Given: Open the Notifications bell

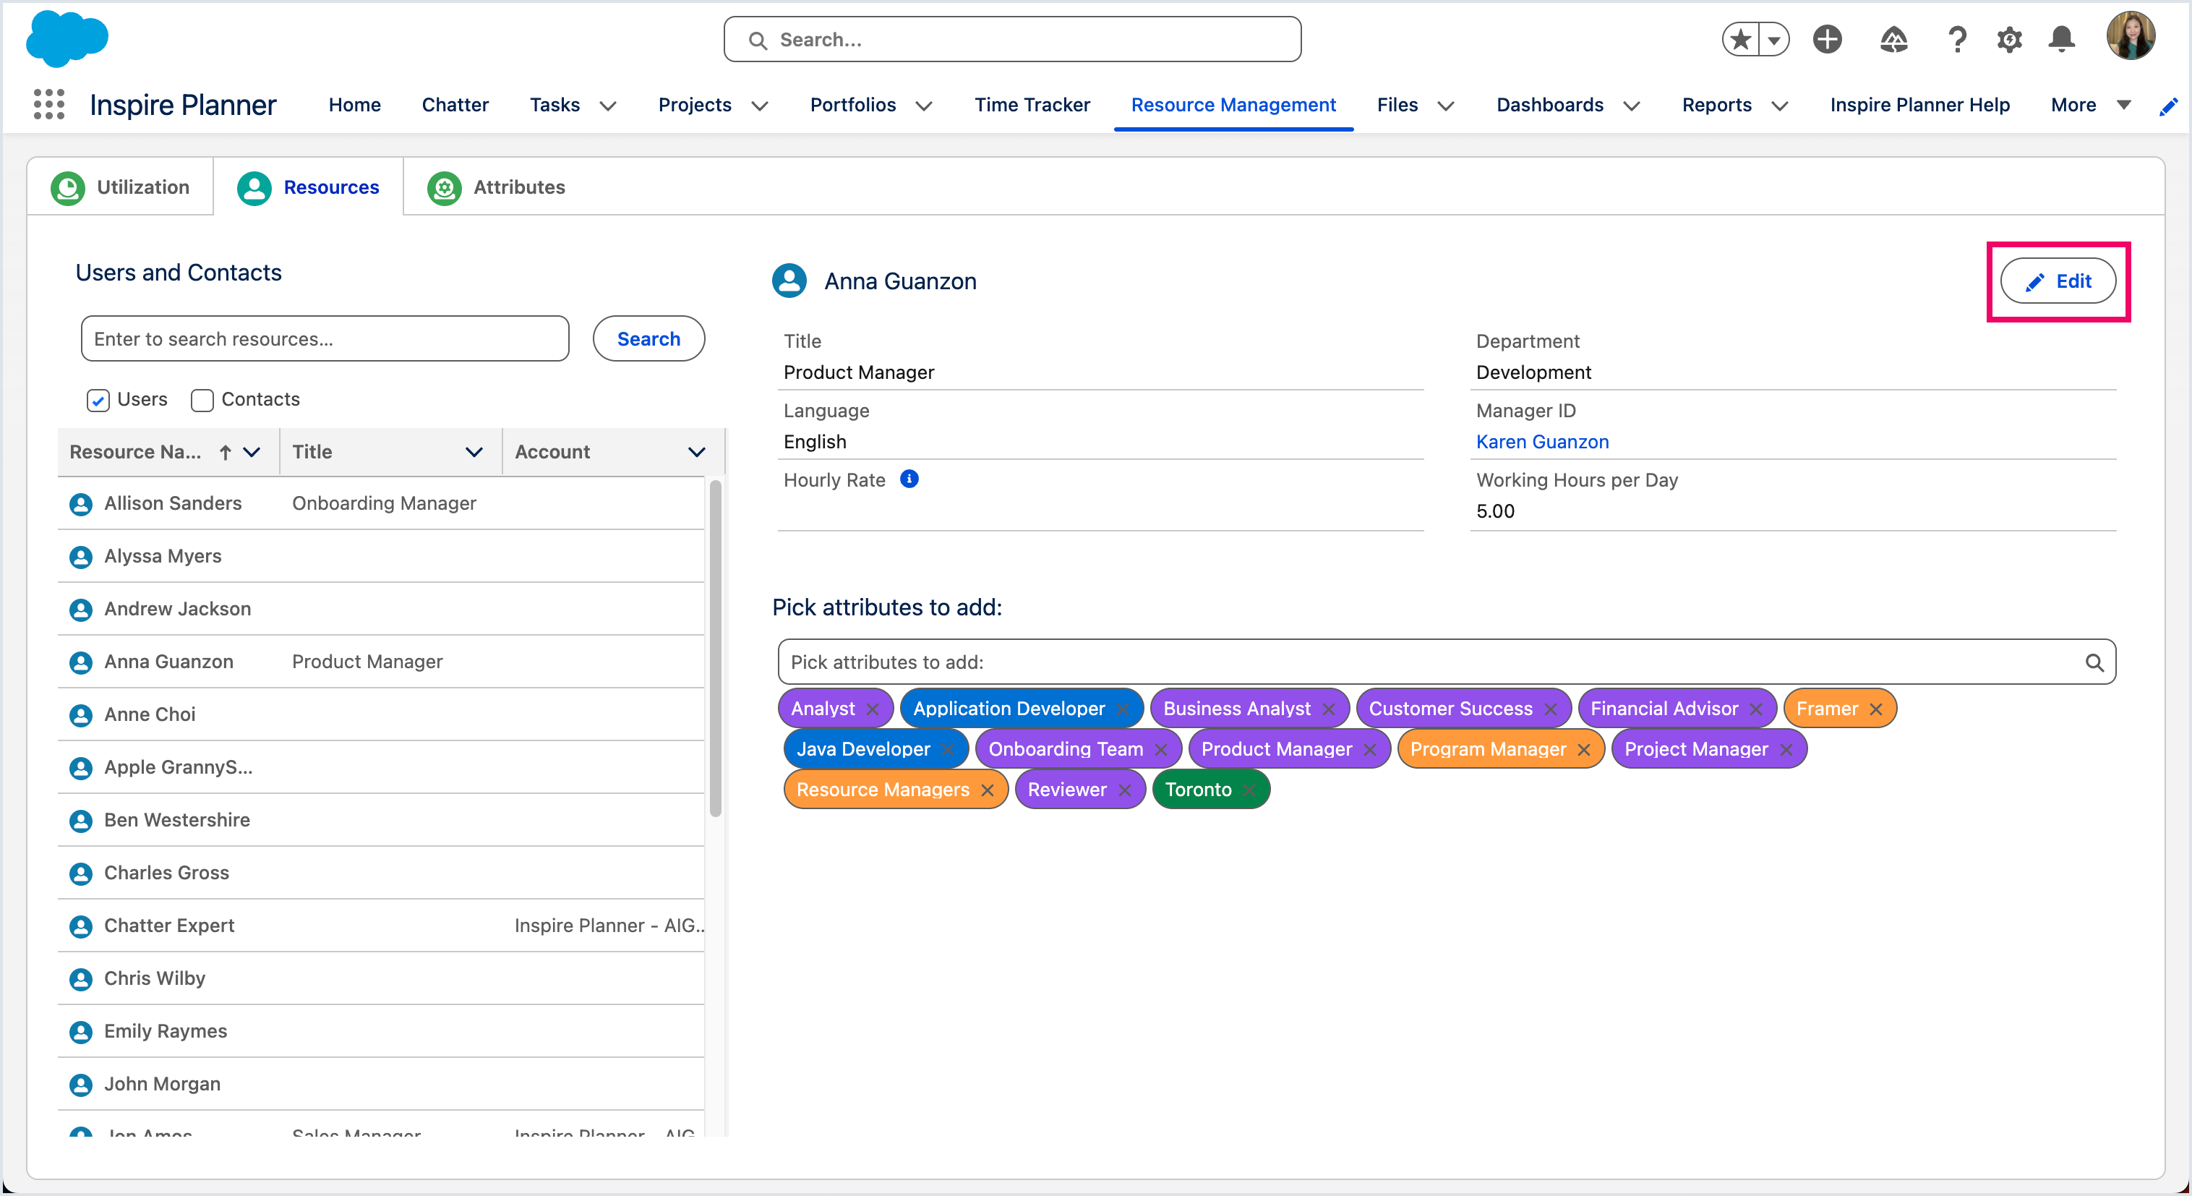Looking at the screenshot, I should tap(2061, 39).
